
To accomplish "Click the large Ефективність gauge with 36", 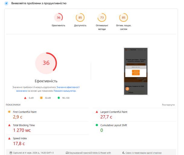I will [x=46, y=63].
